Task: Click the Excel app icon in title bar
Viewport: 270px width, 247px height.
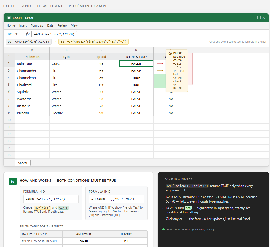Action: [9, 18]
